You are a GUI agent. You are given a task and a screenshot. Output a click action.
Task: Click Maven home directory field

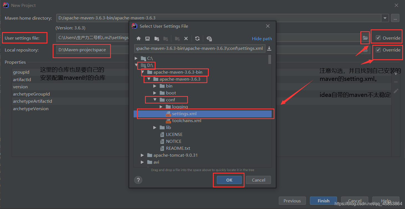[219, 18]
